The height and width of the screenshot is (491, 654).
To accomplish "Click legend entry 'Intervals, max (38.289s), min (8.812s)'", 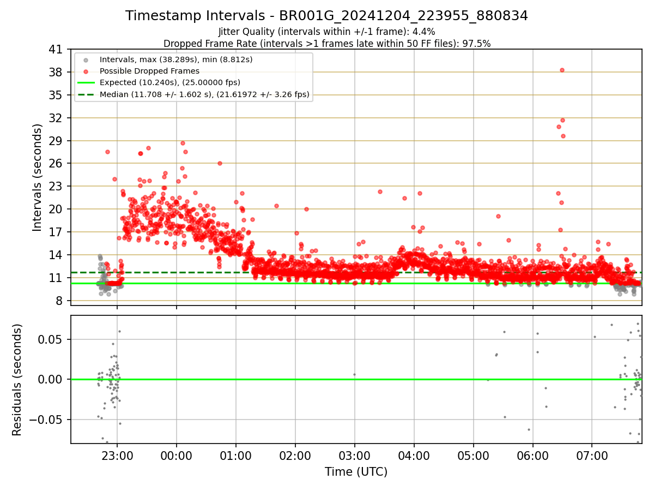I will [x=176, y=59].
